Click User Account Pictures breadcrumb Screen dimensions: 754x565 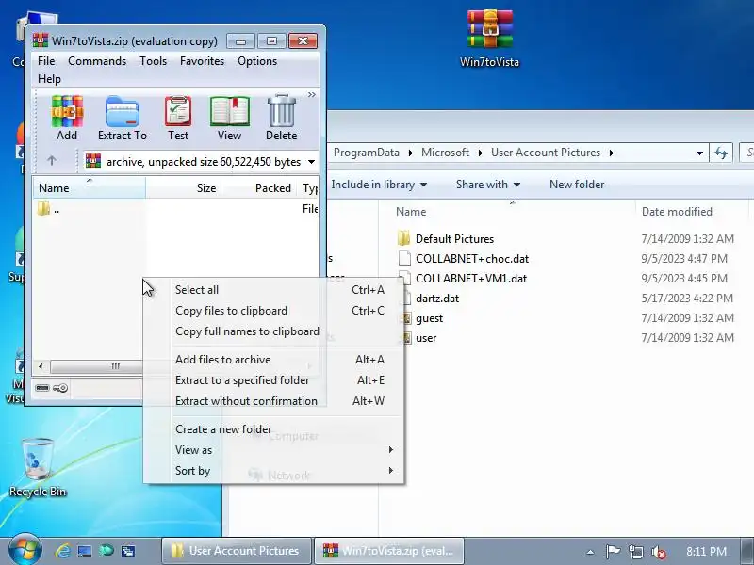[546, 153]
